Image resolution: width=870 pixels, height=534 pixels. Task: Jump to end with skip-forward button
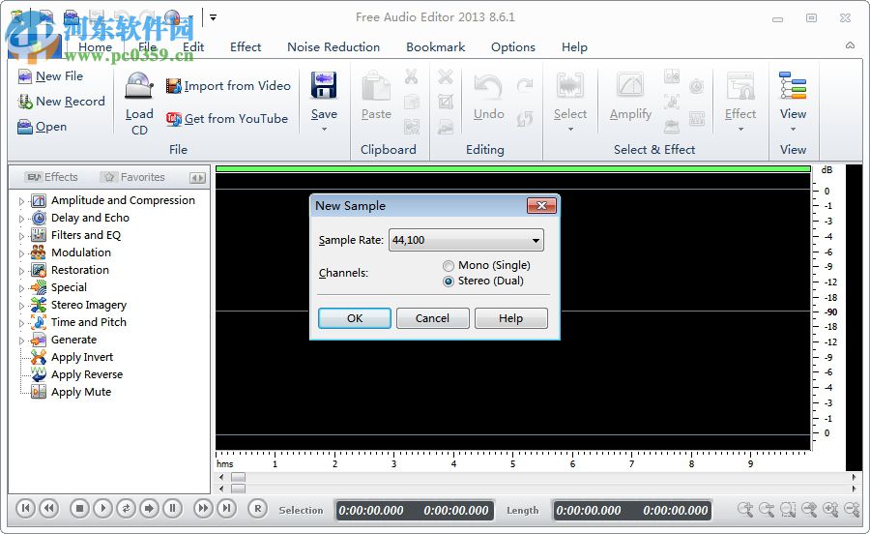click(x=226, y=508)
